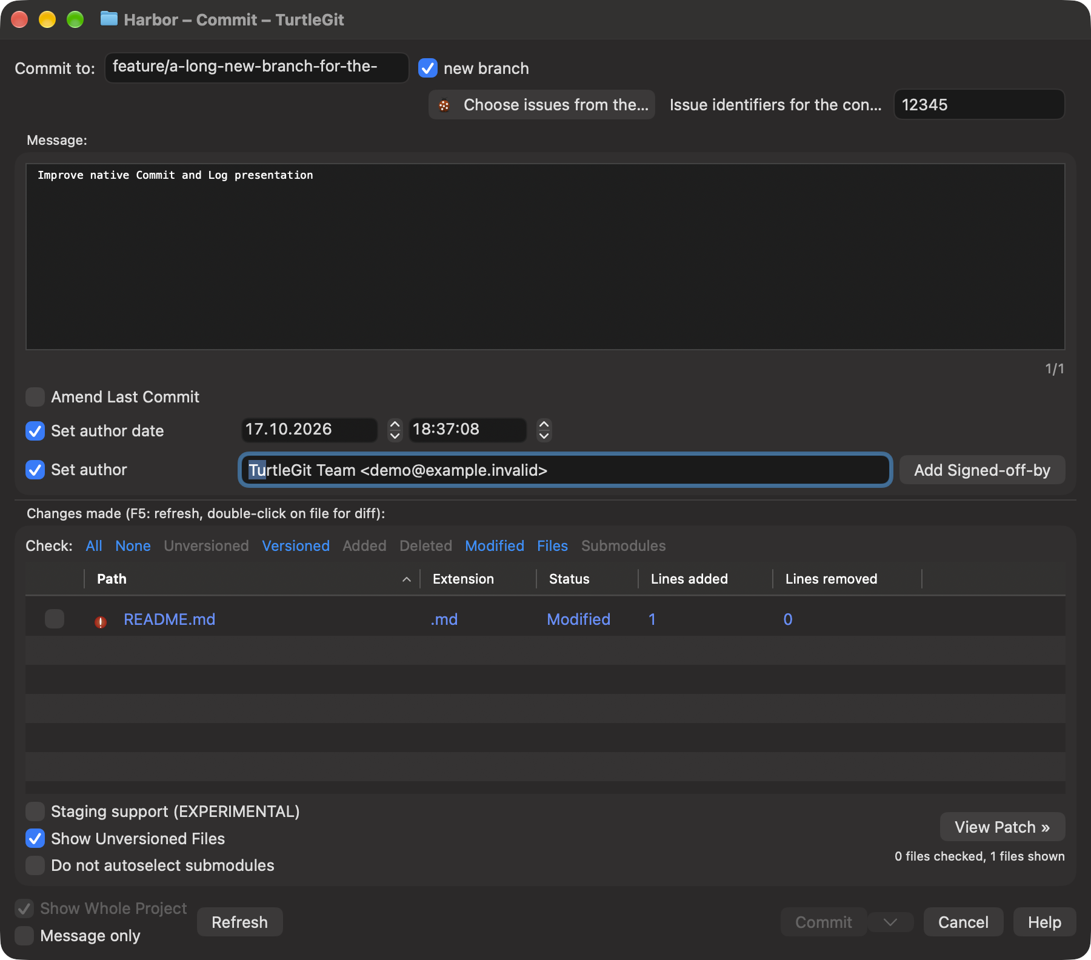Uncheck the new branch checkbox

428,68
